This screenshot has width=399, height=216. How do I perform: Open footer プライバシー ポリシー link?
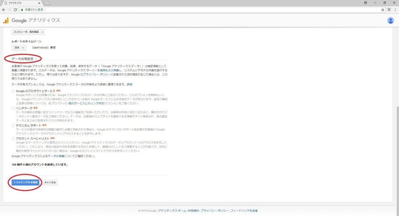click(x=215, y=211)
